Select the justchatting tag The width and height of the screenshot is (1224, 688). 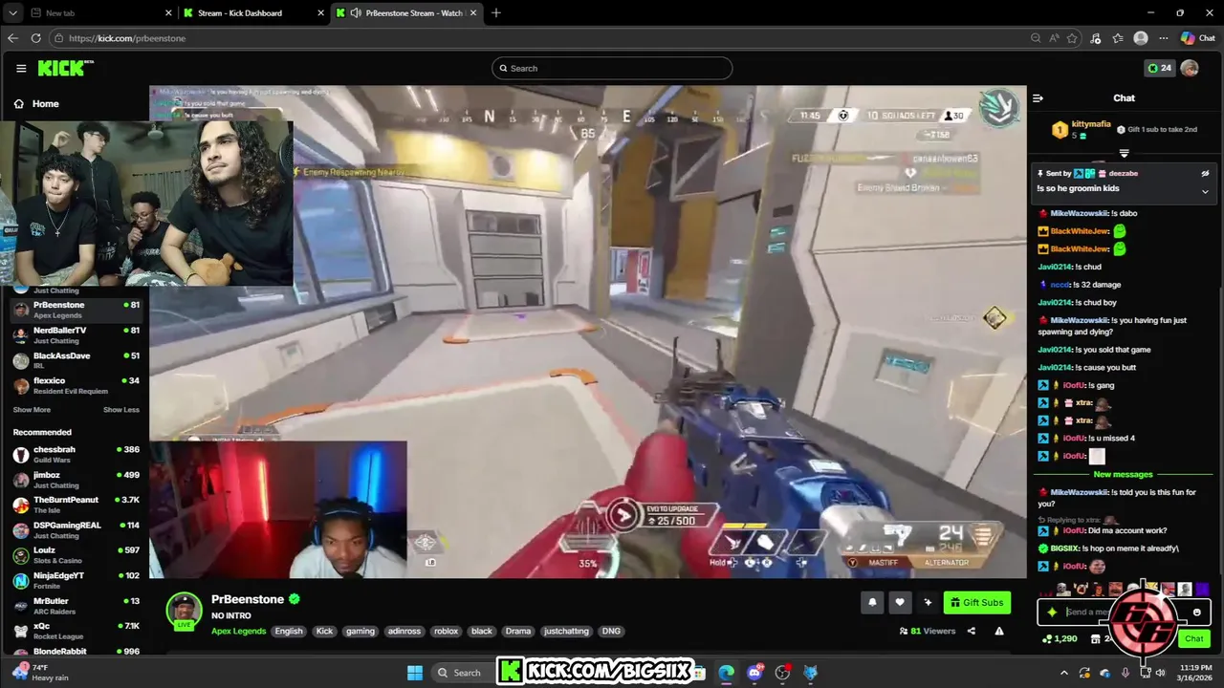coord(566,631)
